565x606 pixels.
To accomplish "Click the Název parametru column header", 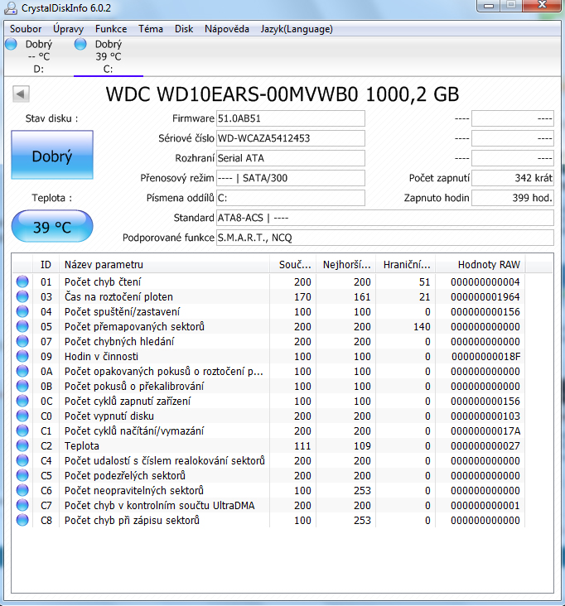I will click(x=166, y=264).
